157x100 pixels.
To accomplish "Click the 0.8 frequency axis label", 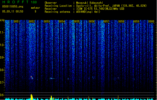I will click(2, 70).
